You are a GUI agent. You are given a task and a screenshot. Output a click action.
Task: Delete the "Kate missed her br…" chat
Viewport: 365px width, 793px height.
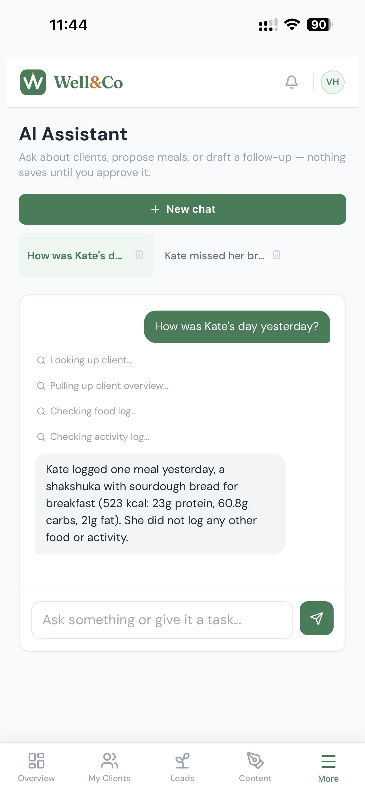coord(276,255)
